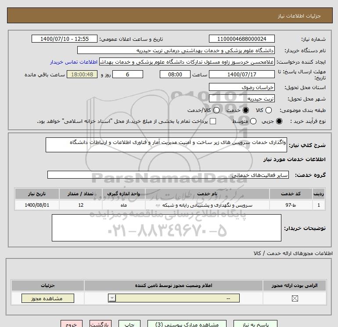Click the خروج exit button
The image size is (338, 327).
coord(72,324)
